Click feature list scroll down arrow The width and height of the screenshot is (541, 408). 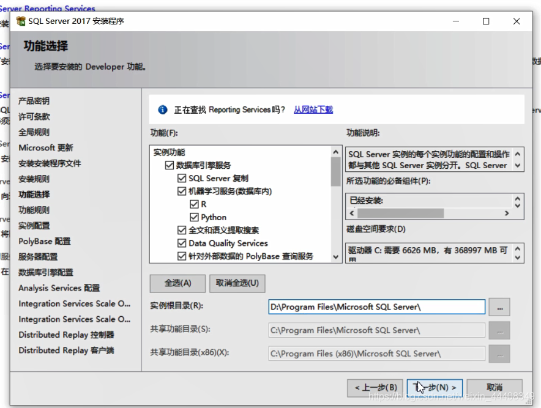click(336, 257)
